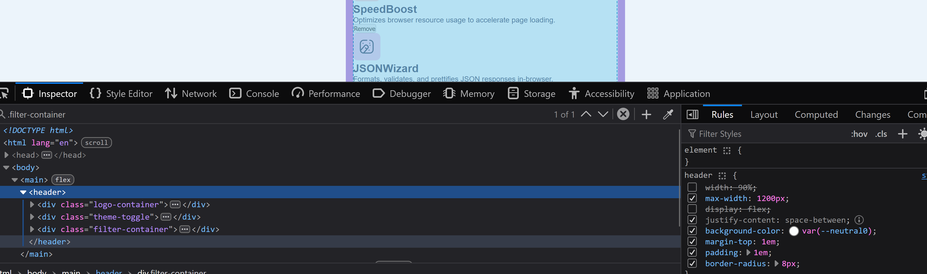Select the closing </header> tag row
This screenshot has width=927, height=274.
[340, 242]
